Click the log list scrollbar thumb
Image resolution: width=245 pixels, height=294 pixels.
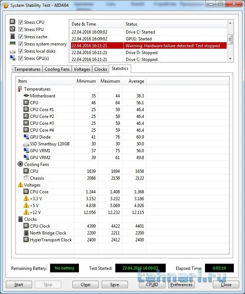pos(230,39)
